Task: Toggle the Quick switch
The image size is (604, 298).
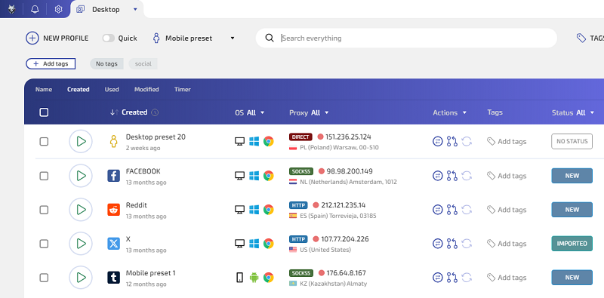Action: pos(109,38)
